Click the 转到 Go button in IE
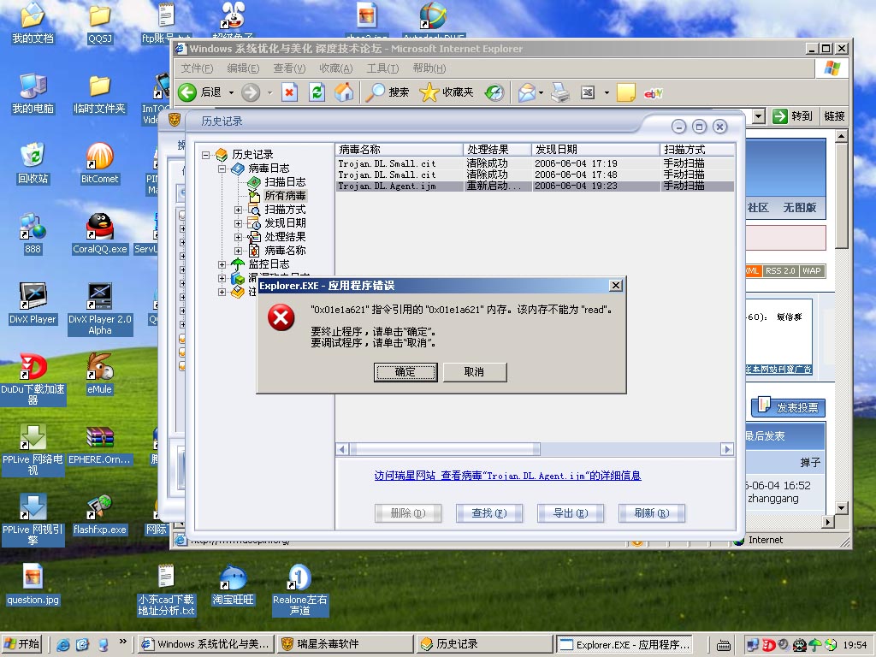Screen dimensions: 876x657 tap(792, 116)
